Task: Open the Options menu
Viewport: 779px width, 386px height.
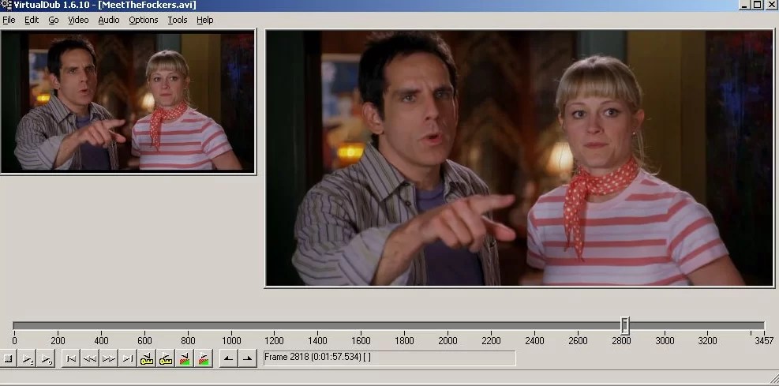Action: [x=144, y=20]
